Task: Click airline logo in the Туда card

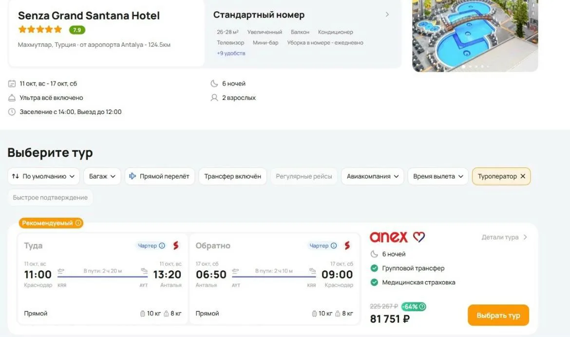Action: click(x=176, y=246)
